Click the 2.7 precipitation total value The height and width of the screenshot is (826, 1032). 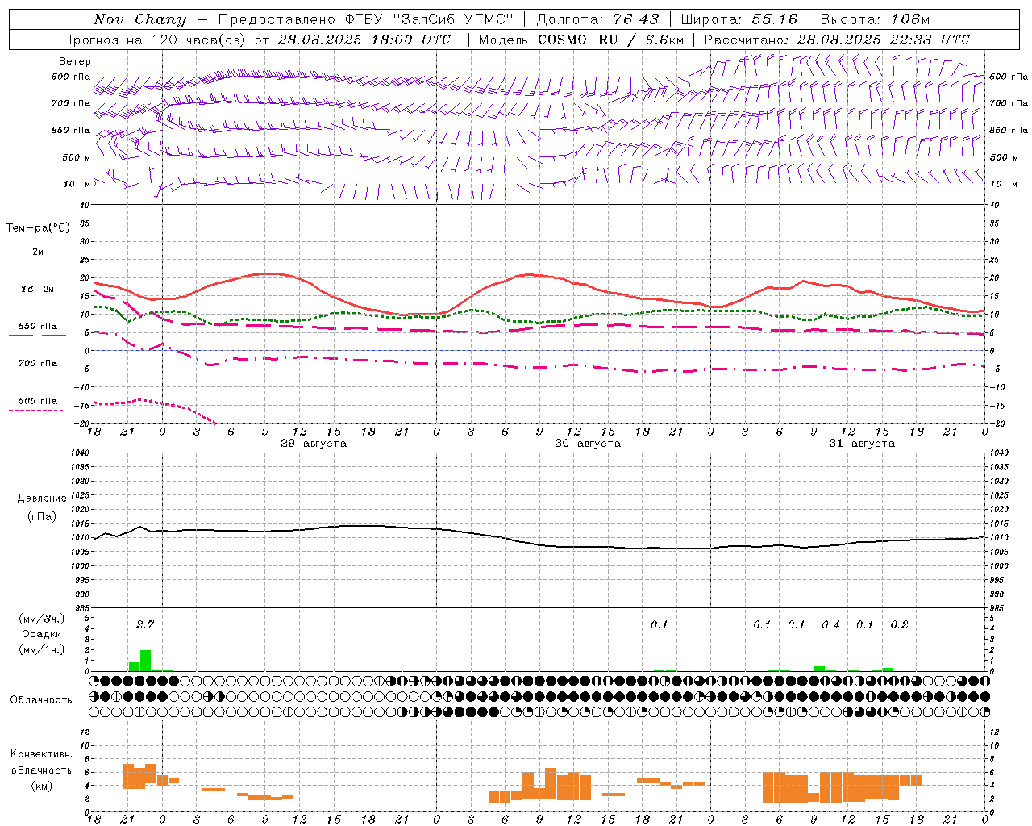click(x=145, y=624)
